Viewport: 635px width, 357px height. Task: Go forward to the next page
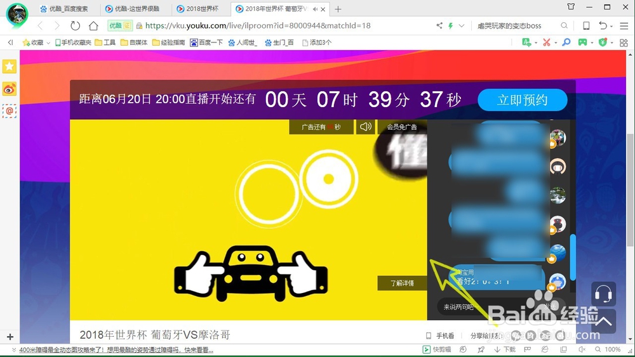pyautogui.click(x=57, y=26)
